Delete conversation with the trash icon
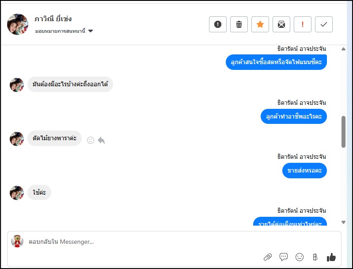Image resolution: width=353 pixels, height=269 pixels. [x=239, y=25]
